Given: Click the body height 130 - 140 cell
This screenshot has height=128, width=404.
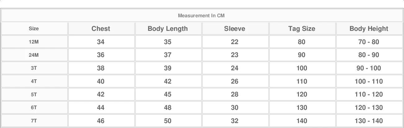Looking at the screenshot, I should point(369,121).
